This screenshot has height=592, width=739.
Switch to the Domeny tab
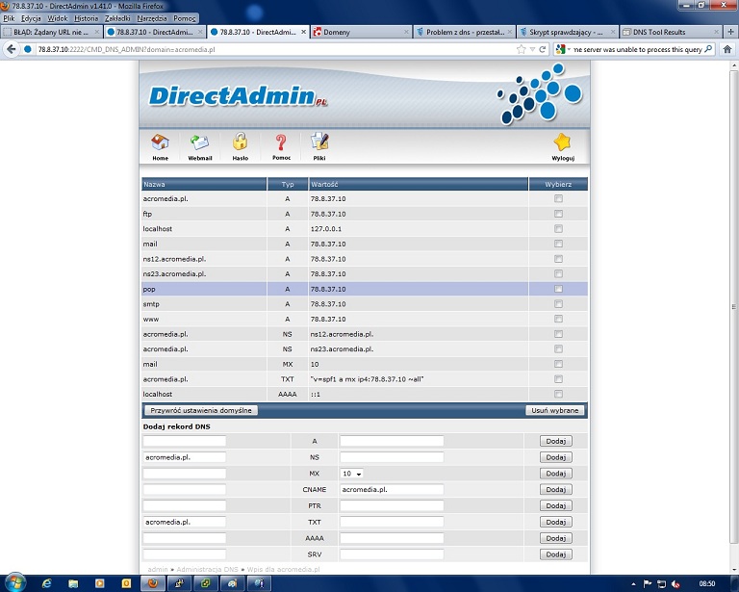coord(361,32)
